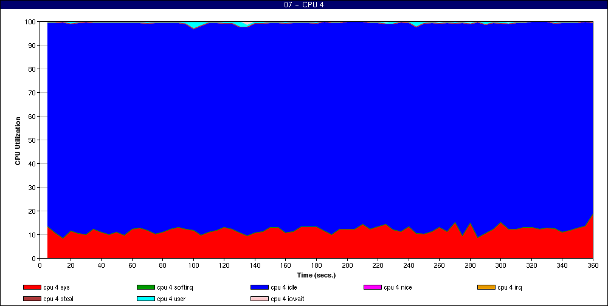Viewport: 608px width, 306px height.
Task: Click the "Time (secs.)" x-axis label
Action: click(x=316, y=274)
